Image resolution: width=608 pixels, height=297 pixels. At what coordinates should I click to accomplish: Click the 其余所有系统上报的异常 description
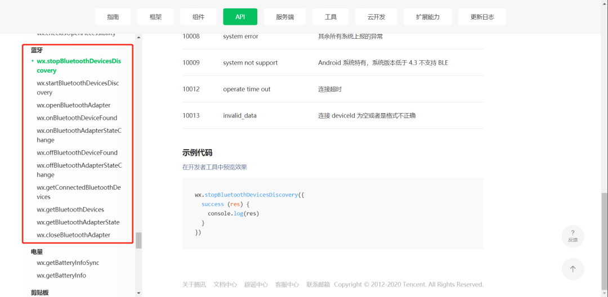[x=351, y=37]
